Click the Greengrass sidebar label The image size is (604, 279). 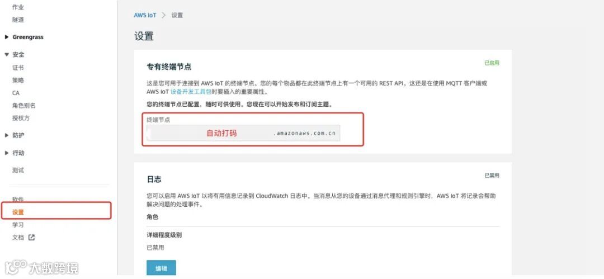[x=28, y=37]
